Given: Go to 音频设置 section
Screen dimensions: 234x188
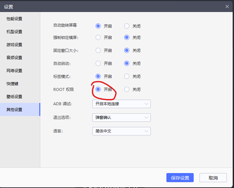Looking at the screenshot, I should (x=15, y=58).
